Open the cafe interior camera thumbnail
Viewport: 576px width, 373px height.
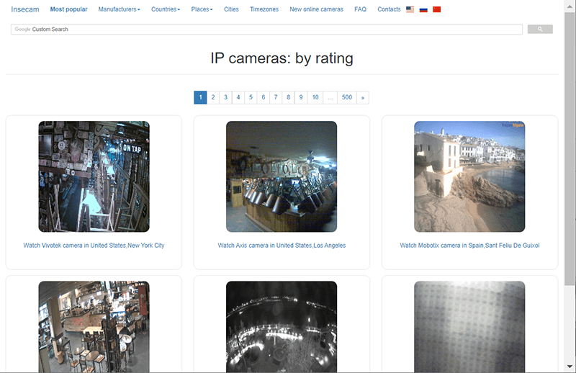click(94, 327)
